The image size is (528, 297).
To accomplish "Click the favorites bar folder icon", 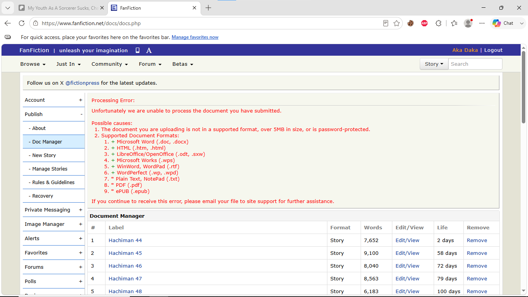I will (8, 37).
